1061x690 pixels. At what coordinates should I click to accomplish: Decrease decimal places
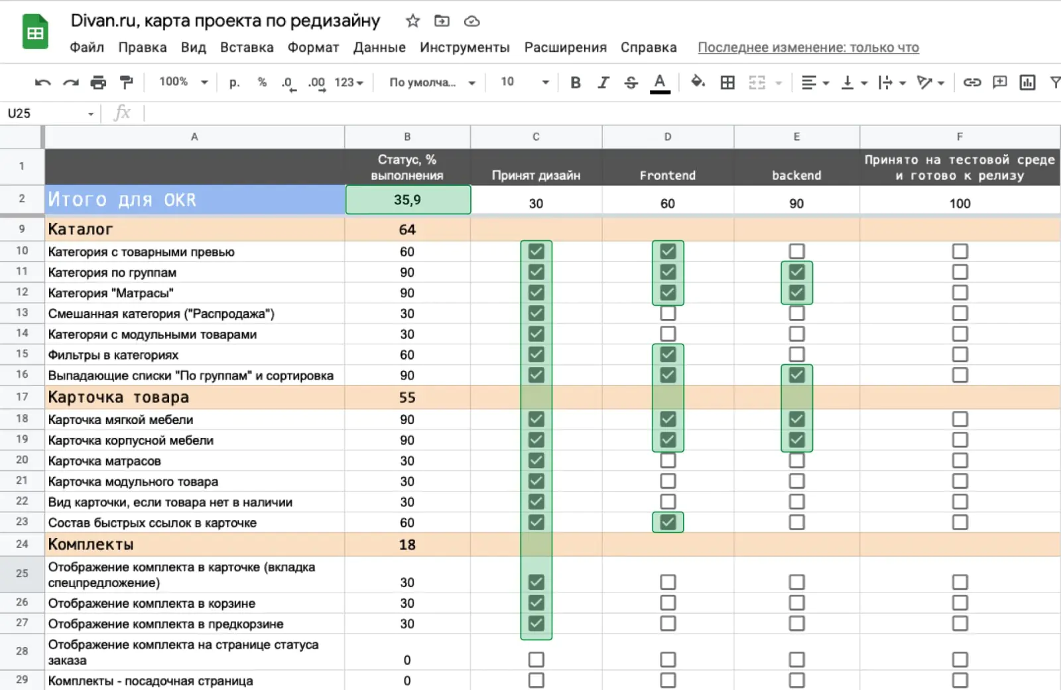tap(288, 83)
